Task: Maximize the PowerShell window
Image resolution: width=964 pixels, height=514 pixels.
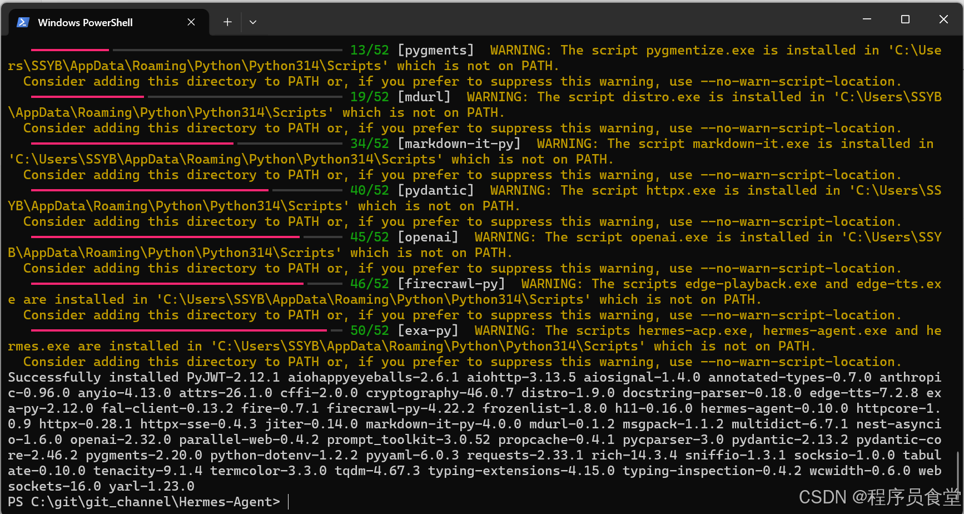Action: tap(905, 19)
